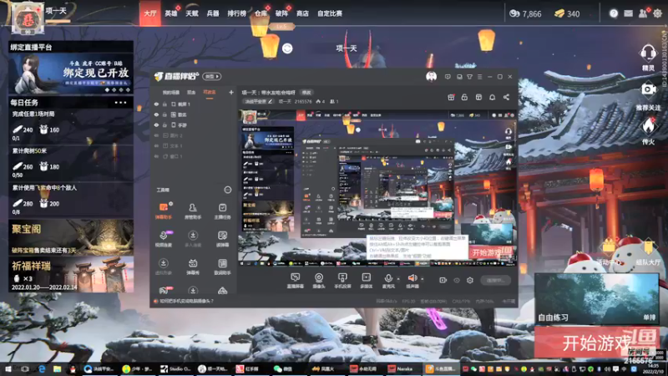This screenshot has width=668, height=376.
Task: Open the game's 自定比赛 tab
Action: click(x=330, y=13)
